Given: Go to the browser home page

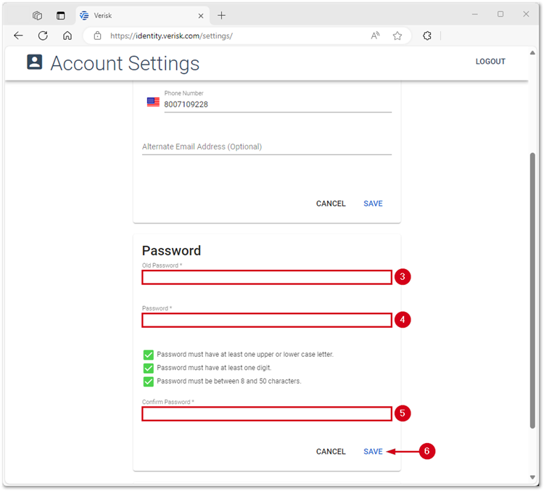Looking at the screenshot, I should coord(67,36).
